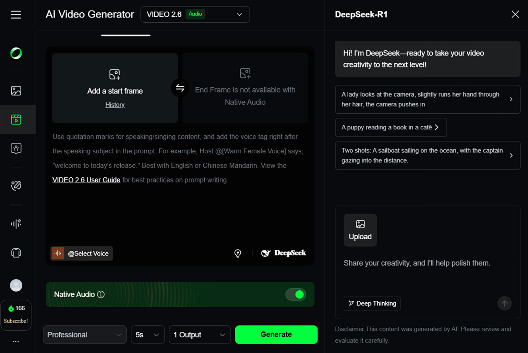Open the hamburger menu icon
Screen dimensions: 528x353
tap(16, 15)
